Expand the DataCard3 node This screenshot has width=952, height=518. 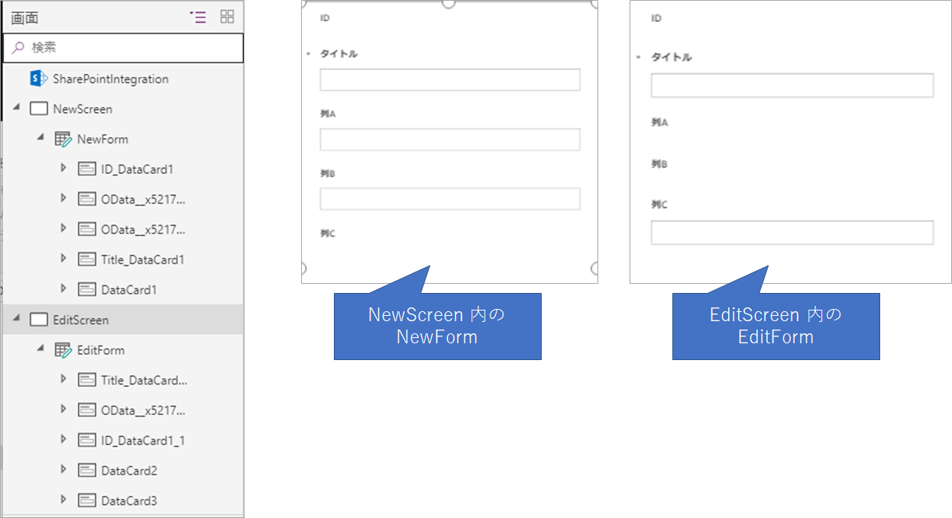point(63,500)
